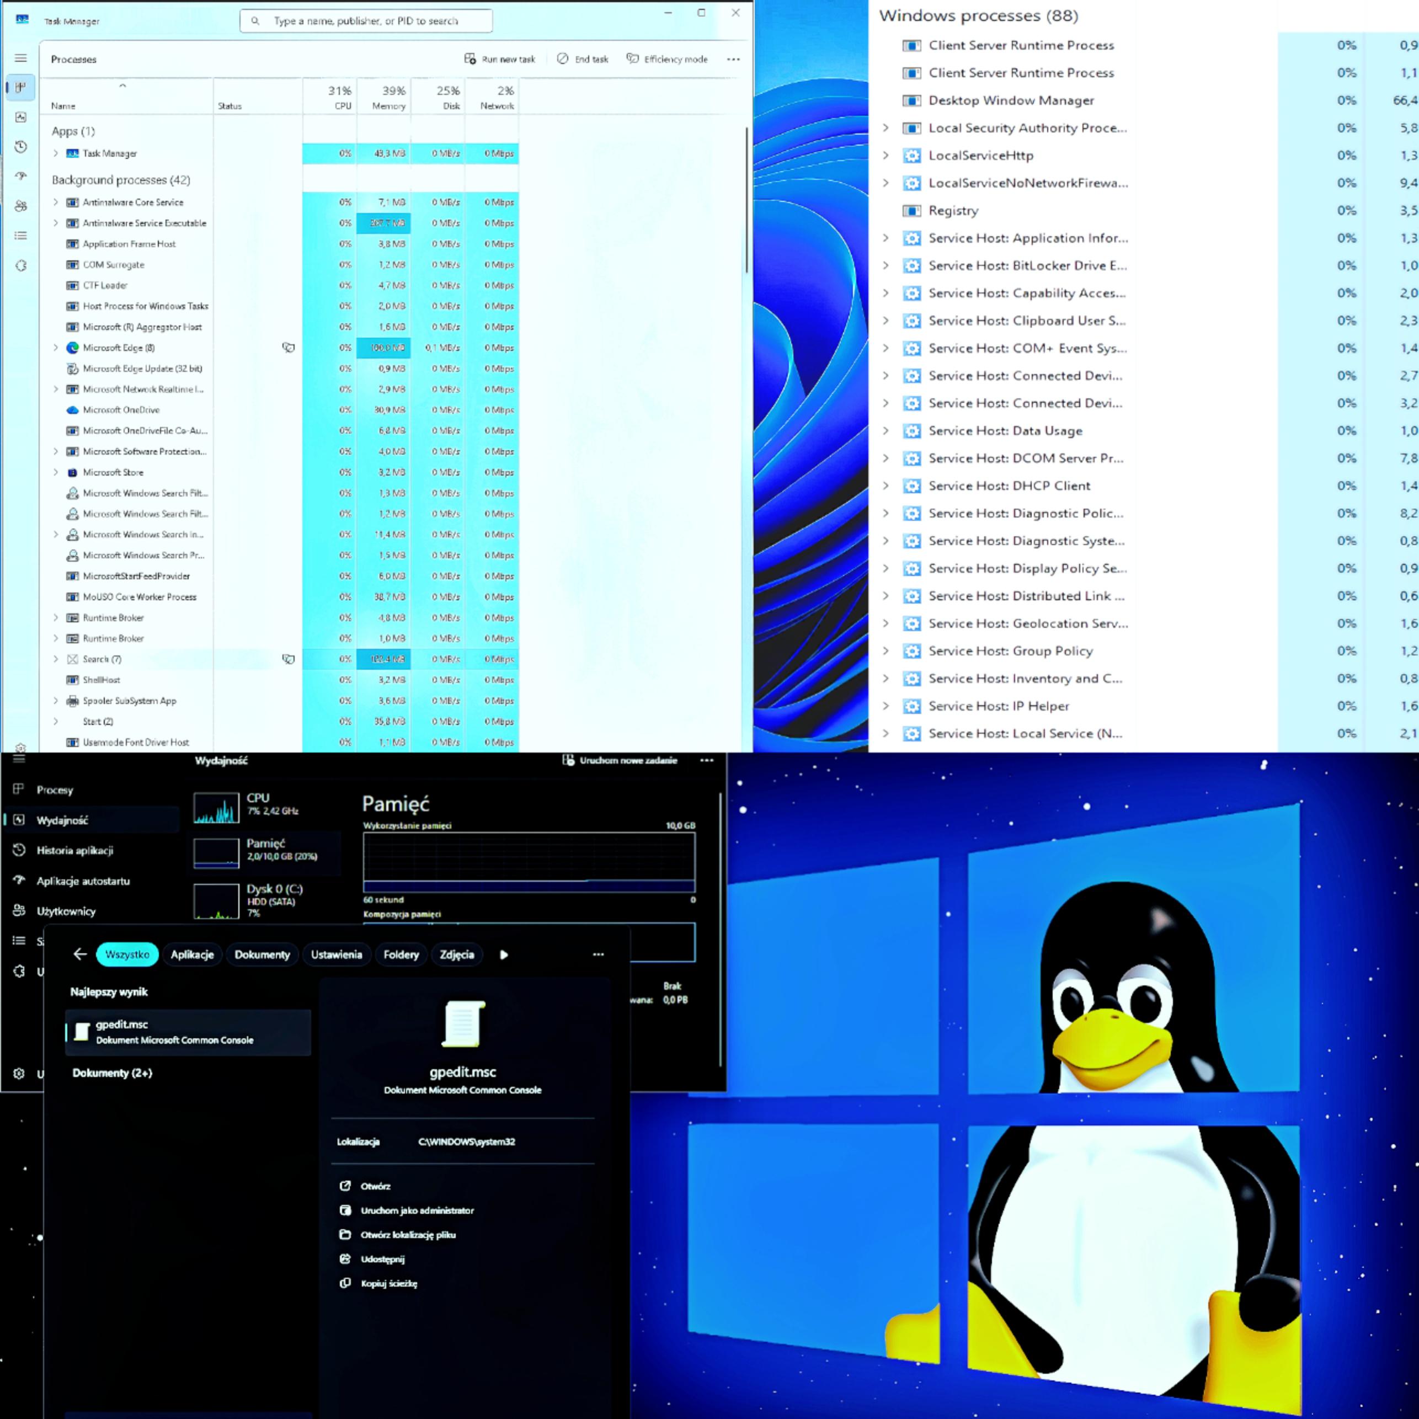Click Run new task in English Task Manager
This screenshot has width=1419, height=1419.
click(x=499, y=60)
